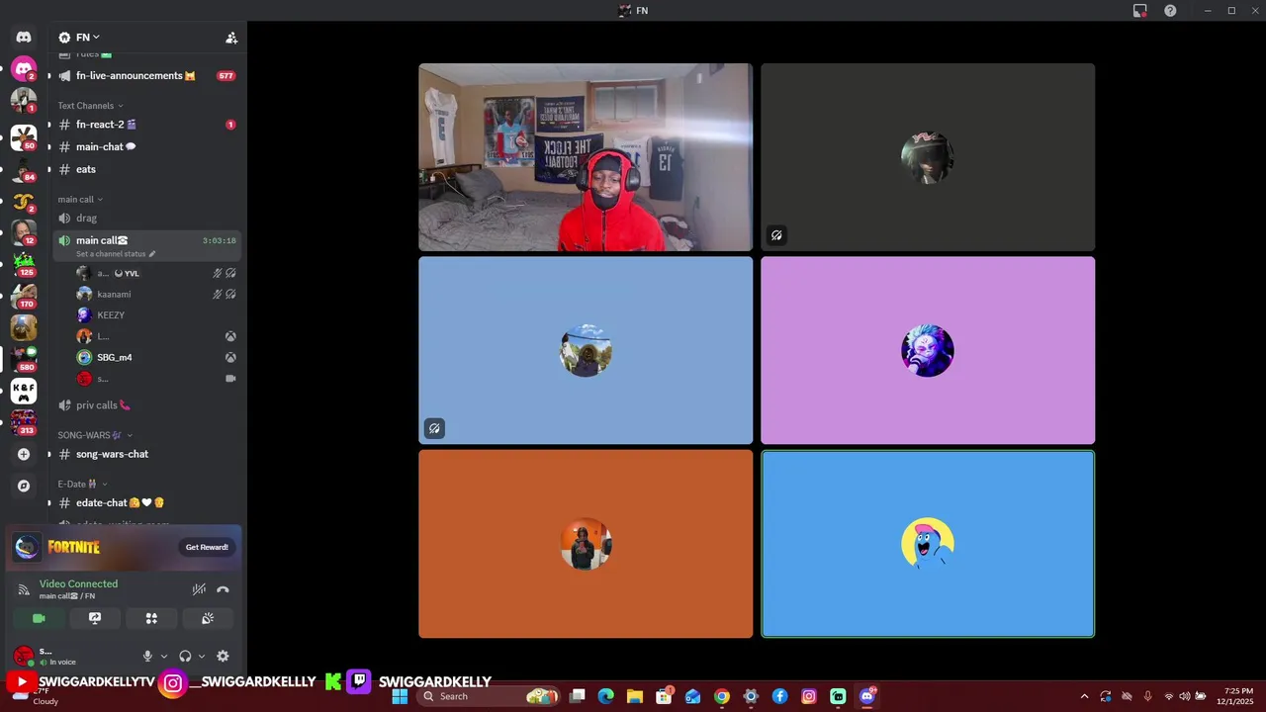Open the Microsoft Store taskbar icon
This screenshot has height=712, width=1266.
[x=664, y=696]
